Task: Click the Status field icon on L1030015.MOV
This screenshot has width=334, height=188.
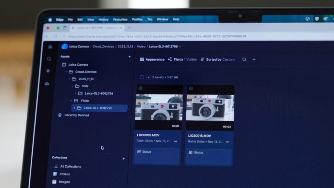Action: point(191,152)
